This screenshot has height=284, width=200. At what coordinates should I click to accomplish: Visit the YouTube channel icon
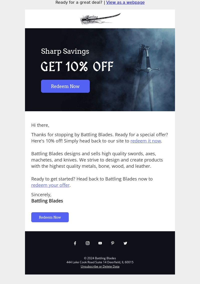click(100, 243)
